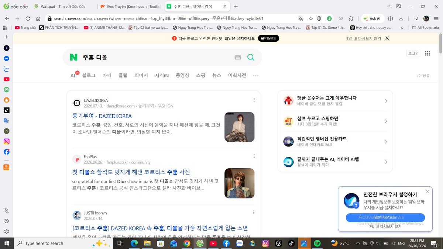Open the Naver apps grid icon

pos(427,53)
